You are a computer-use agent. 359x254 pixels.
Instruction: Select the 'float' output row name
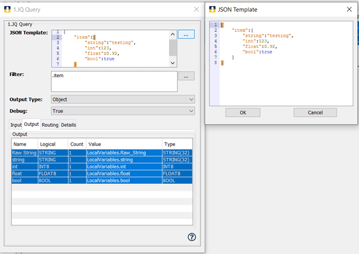[24, 174]
